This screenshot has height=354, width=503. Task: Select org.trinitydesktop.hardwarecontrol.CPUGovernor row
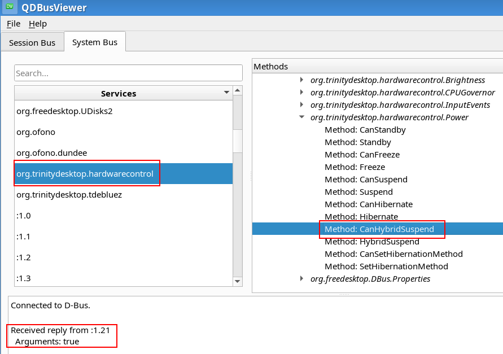pyautogui.click(x=403, y=93)
